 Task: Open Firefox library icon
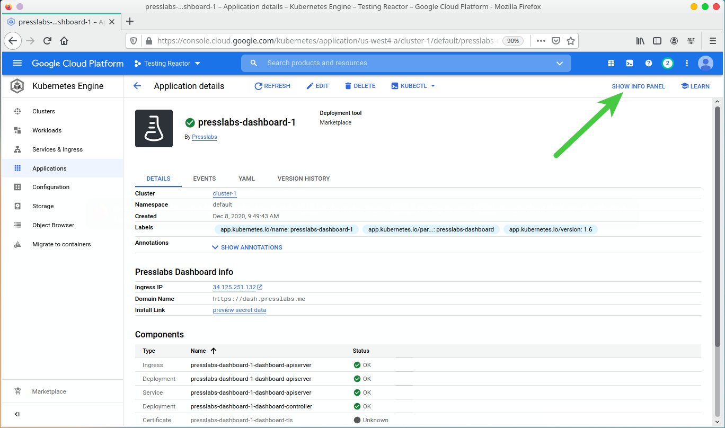pos(640,41)
